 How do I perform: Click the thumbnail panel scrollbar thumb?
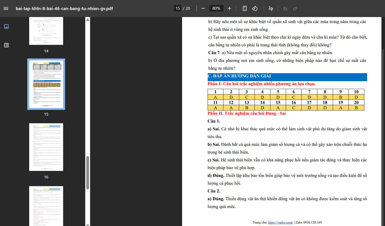pos(88,173)
